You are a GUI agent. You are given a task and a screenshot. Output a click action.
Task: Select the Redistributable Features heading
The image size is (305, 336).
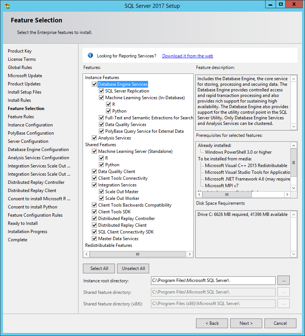tap(109, 245)
